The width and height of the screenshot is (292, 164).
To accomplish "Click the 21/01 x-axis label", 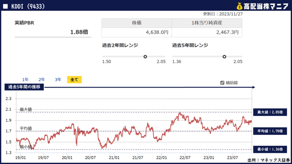I will (114, 158).
